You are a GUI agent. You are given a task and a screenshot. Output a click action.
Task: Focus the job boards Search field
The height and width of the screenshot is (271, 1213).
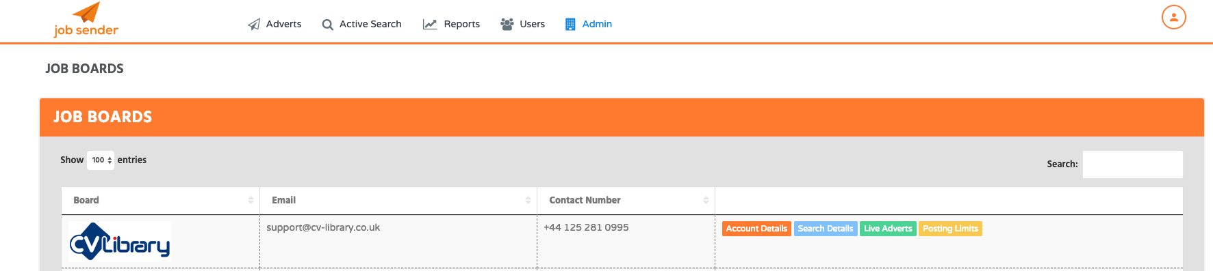[1132, 165]
